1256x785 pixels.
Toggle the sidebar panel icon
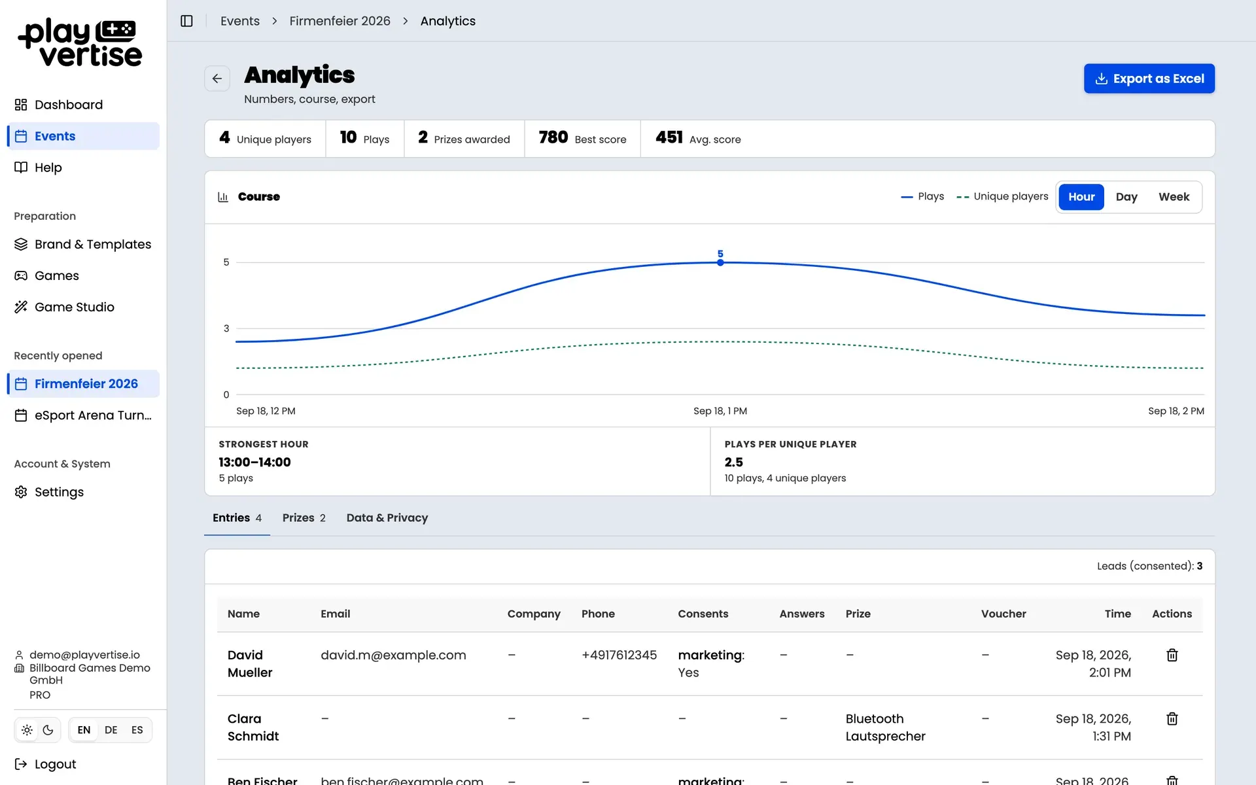(x=186, y=21)
